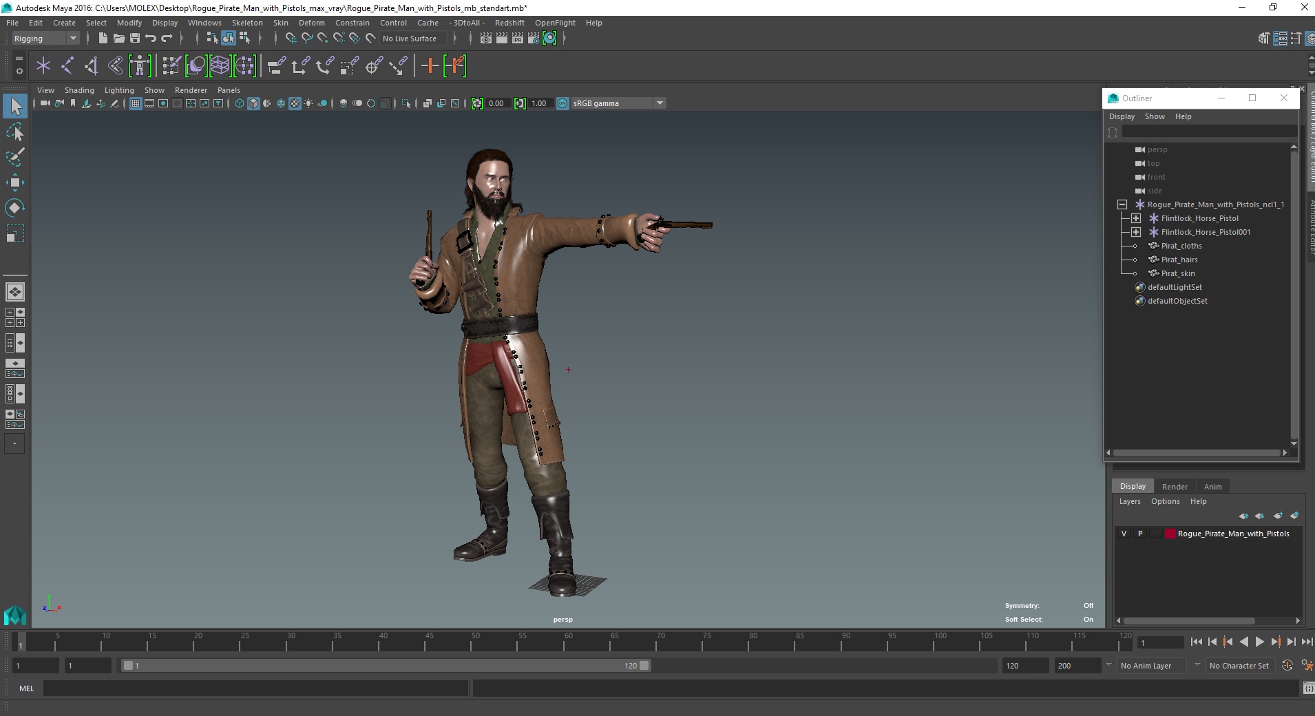The width and height of the screenshot is (1315, 716).
Task: Switch to Anim tab in Layer Editor
Action: coord(1212,487)
